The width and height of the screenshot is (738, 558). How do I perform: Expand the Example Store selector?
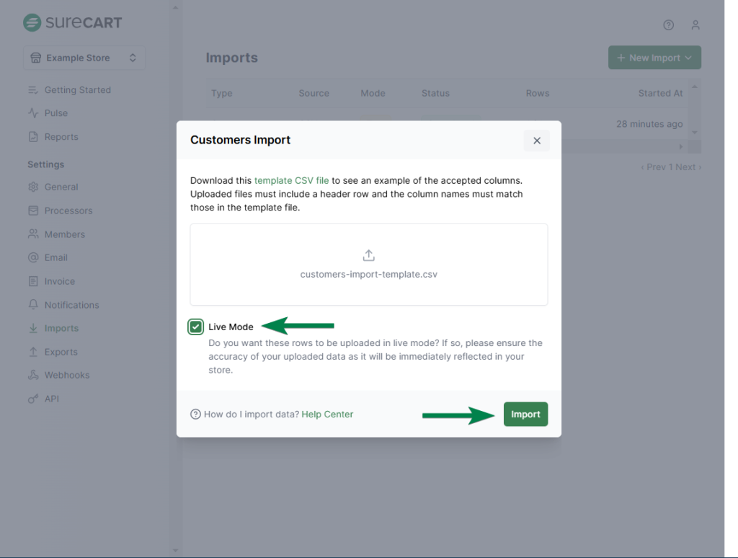[84, 58]
